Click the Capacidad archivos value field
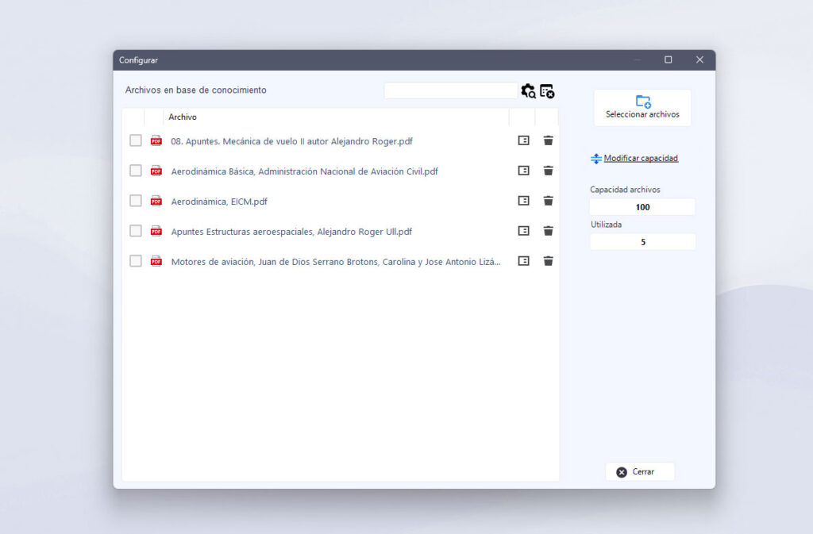The height and width of the screenshot is (534, 813). [x=642, y=207]
